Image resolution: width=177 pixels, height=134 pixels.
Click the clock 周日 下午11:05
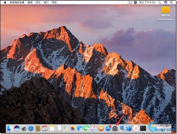(x=147, y=2)
